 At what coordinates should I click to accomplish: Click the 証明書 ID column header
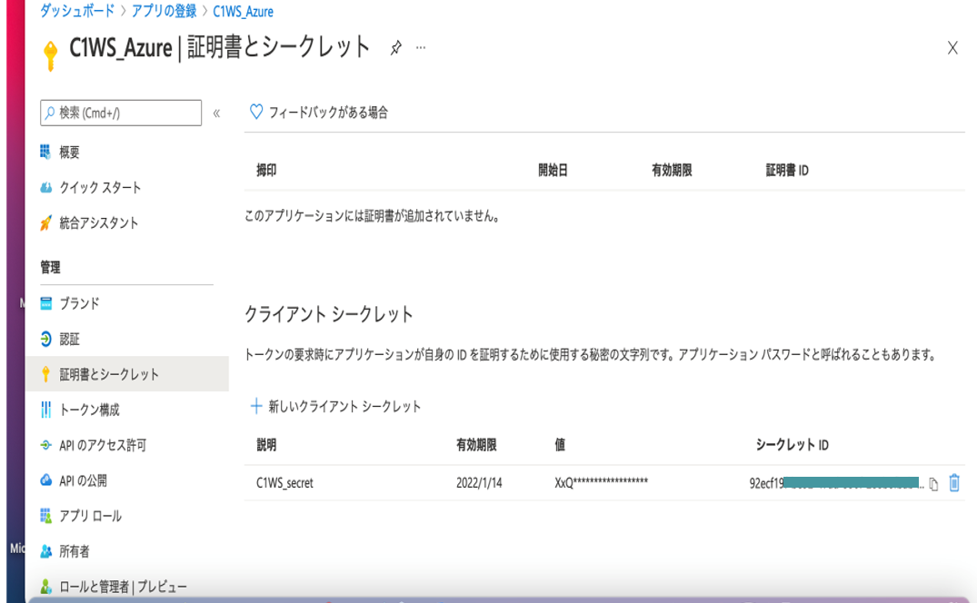787,171
